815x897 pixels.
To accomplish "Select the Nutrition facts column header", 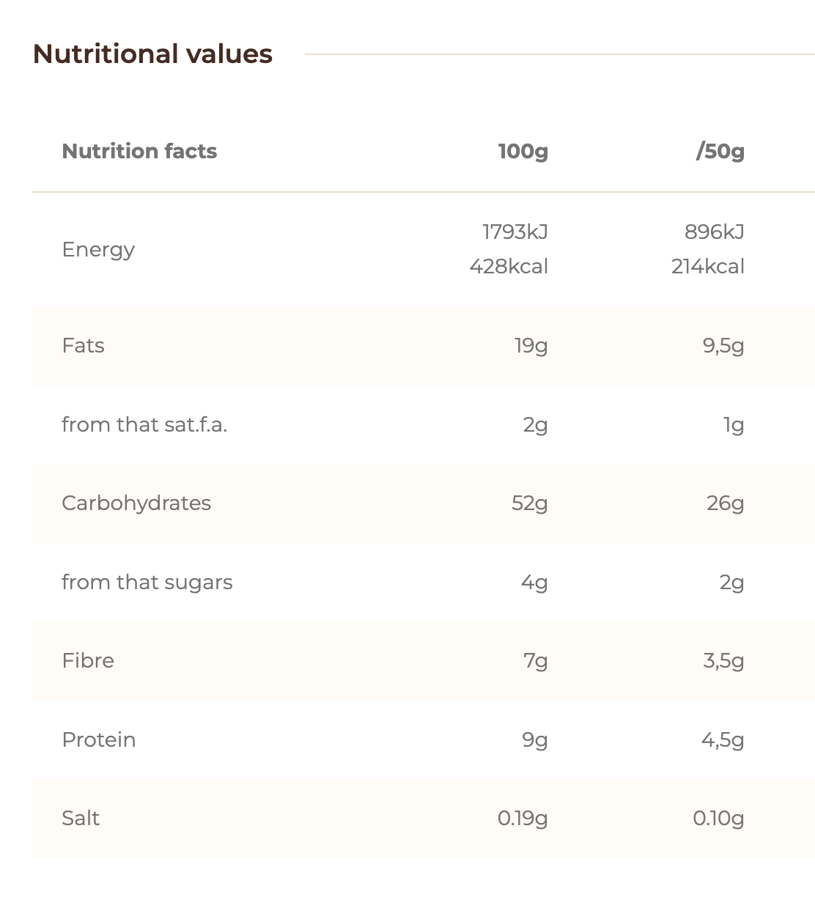I will 139,151.
